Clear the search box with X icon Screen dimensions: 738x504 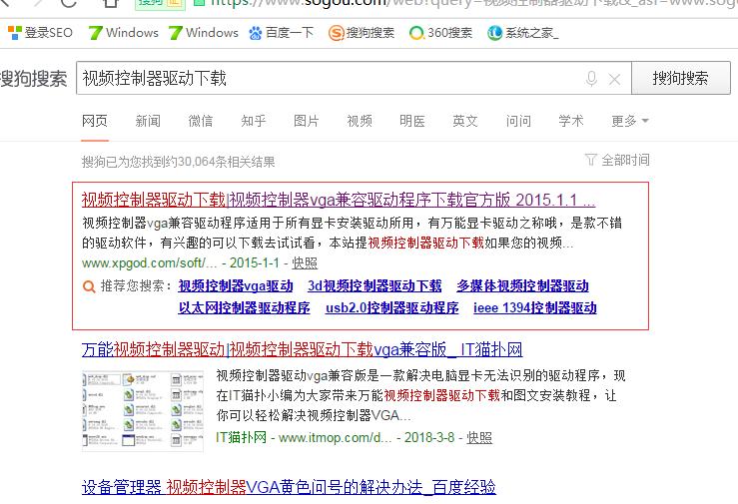(614, 79)
